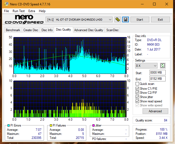This screenshot has width=175, height=144.
Task: Click the PO failures label
Action: (99, 139)
